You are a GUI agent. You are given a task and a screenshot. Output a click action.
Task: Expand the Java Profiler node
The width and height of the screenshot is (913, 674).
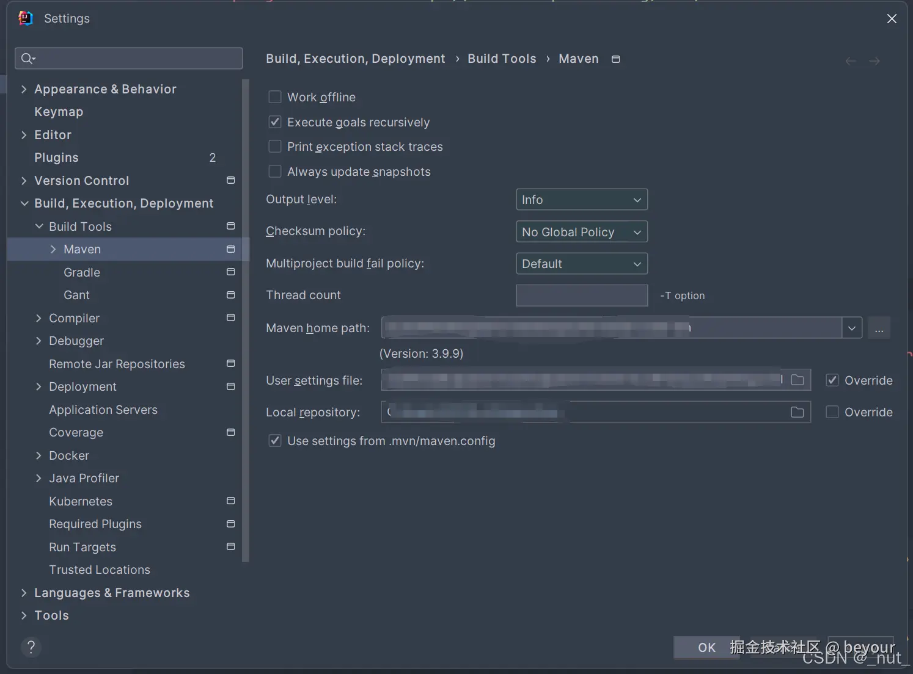tap(38, 478)
